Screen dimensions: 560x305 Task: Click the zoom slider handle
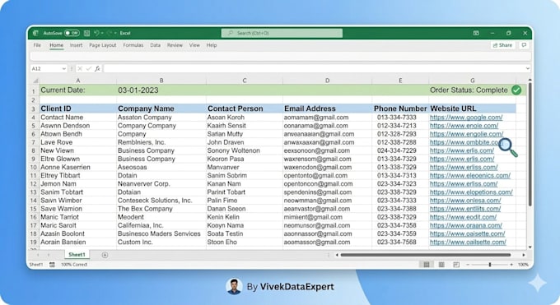(x=490, y=265)
